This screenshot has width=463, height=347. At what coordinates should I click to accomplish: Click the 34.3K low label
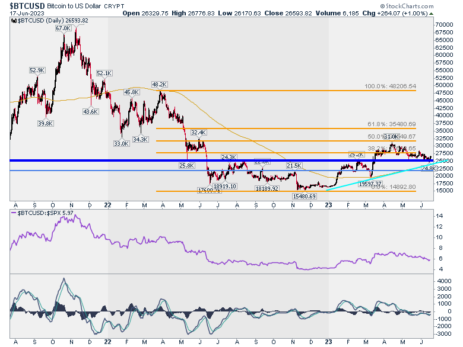coord(140,139)
